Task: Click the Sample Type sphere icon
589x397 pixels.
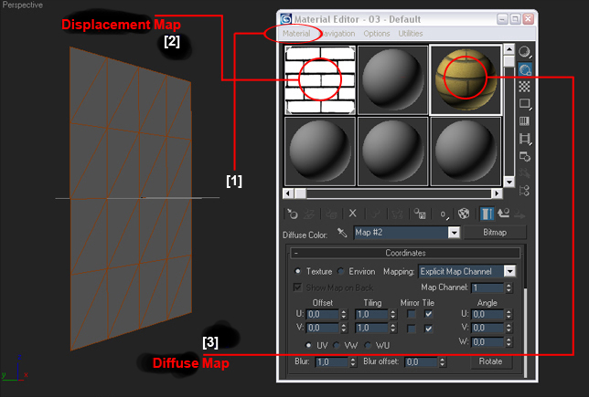Action: coord(525,53)
